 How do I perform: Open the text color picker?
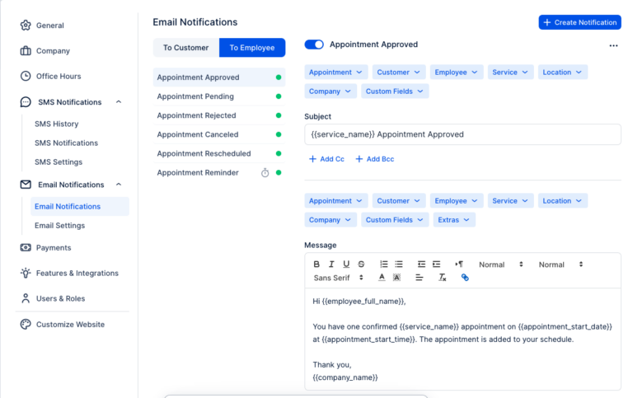point(382,278)
